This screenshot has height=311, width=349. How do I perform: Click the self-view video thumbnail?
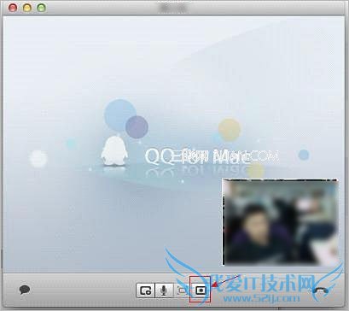click(x=280, y=222)
